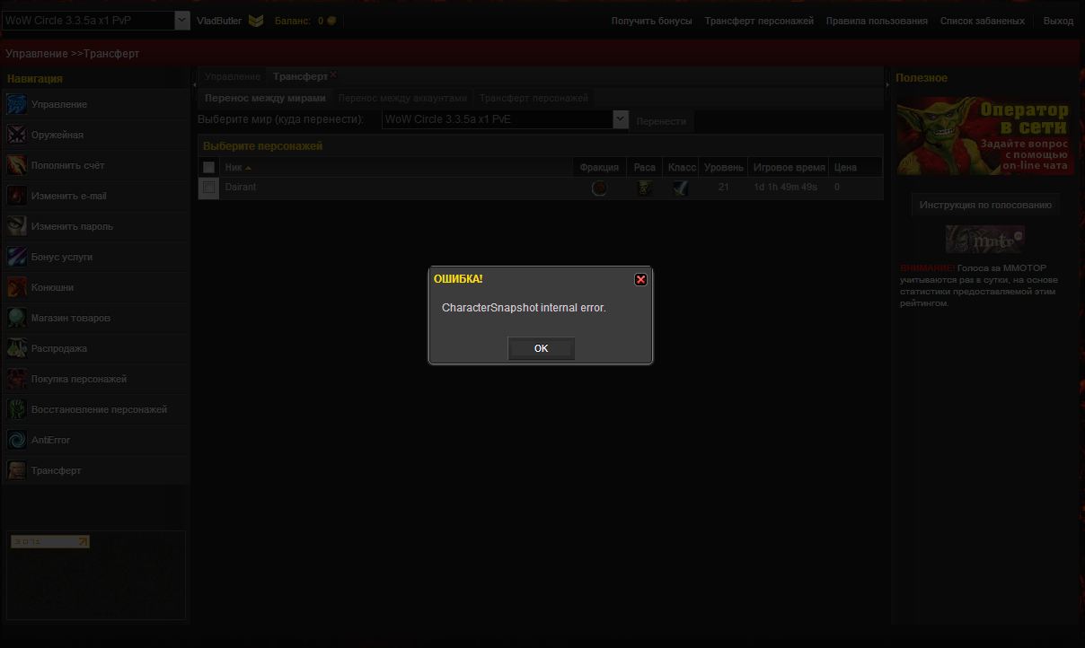The height and width of the screenshot is (648, 1085).
Task: Toggle the select-all checkbox in table header
Action: point(209,168)
